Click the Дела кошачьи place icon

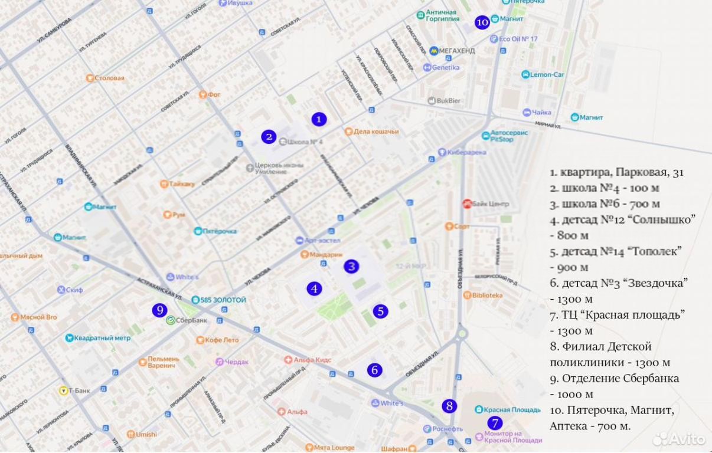[x=349, y=132]
